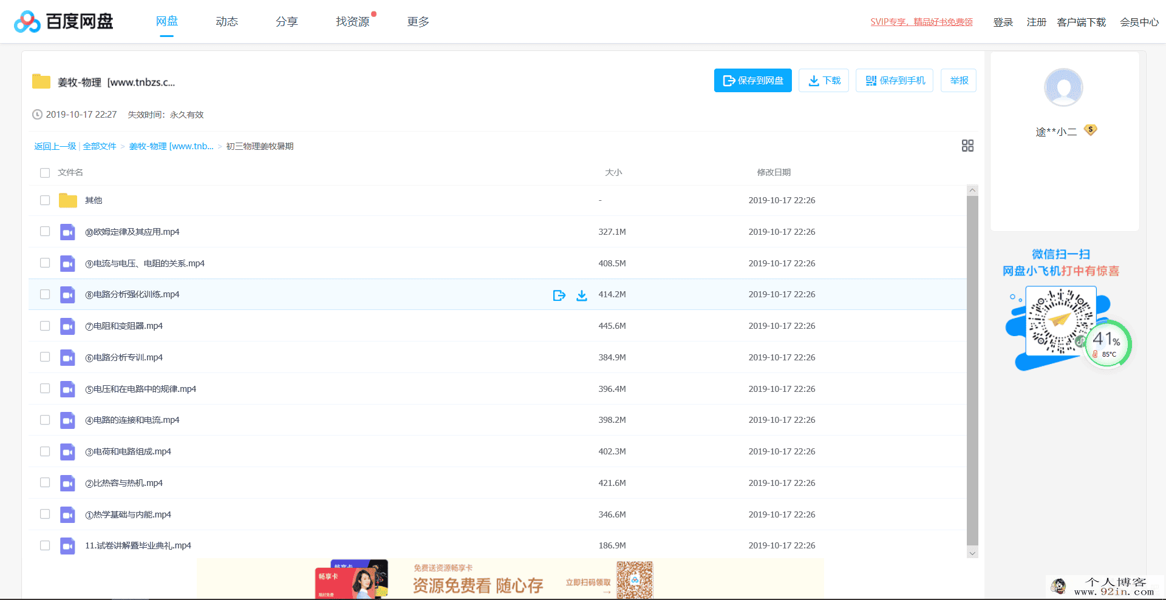Click video icon of ①热学基础与内能.mp4
The width and height of the screenshot is (1166, 600).
[x=67, y=514]
